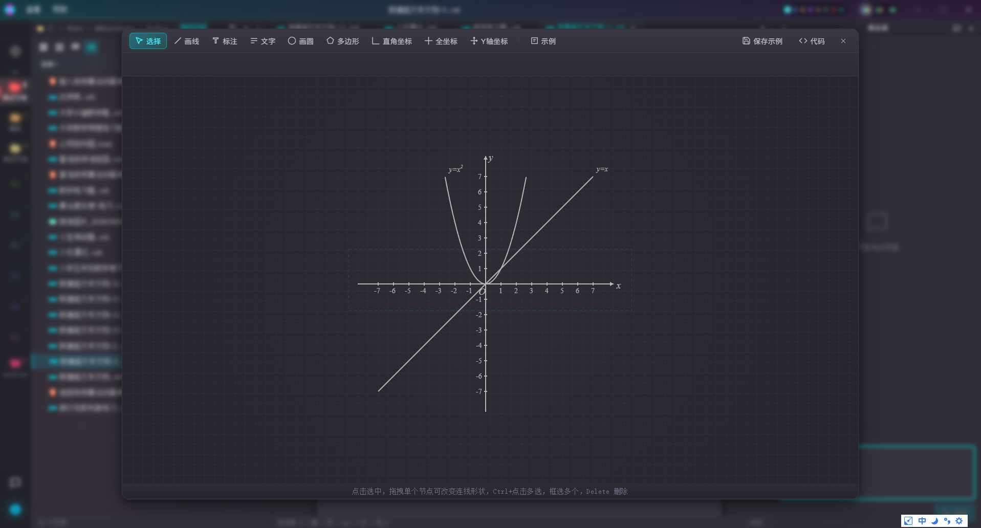Add a 全坐标 full coordinate system
Screen dimensions: 981x528
click(441, 41)
